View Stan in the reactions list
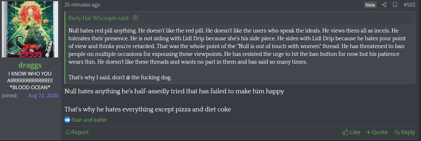 pyautogui.click(x=77, y=120)
